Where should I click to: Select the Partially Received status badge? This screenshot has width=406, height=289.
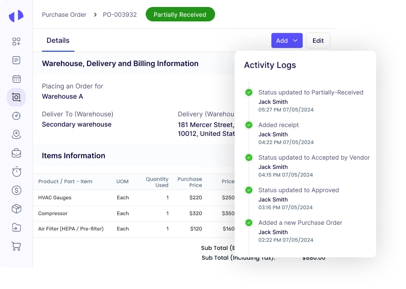[180, 14]
